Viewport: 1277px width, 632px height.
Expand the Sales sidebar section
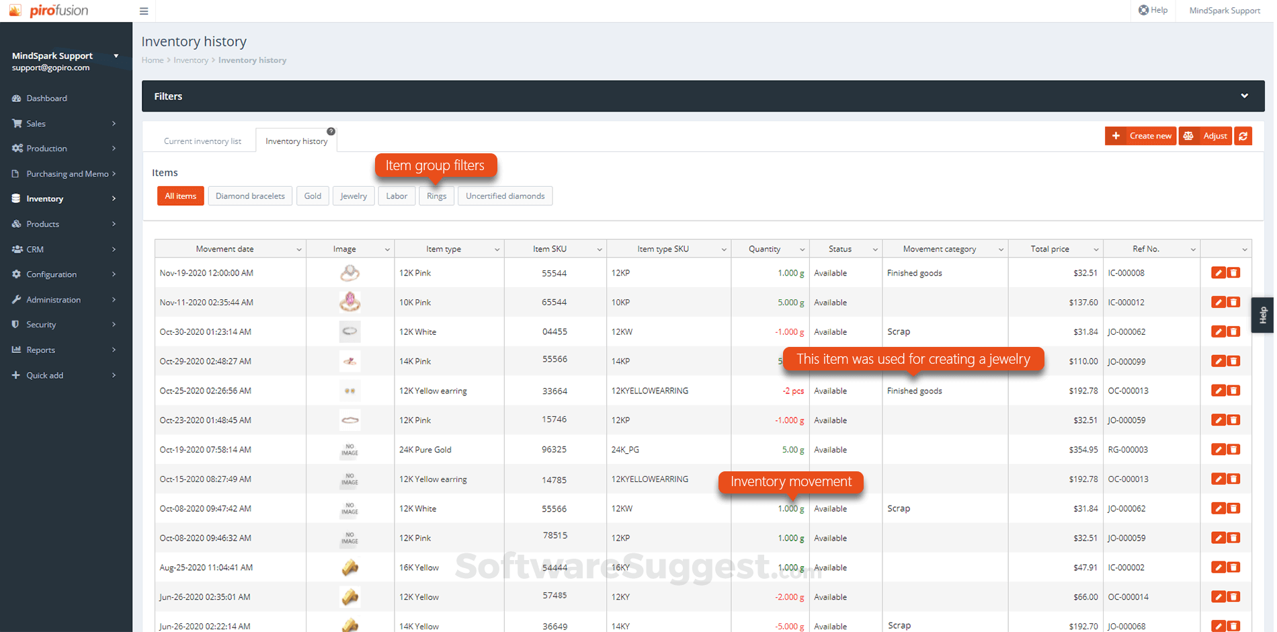click(x=36, y=123)
